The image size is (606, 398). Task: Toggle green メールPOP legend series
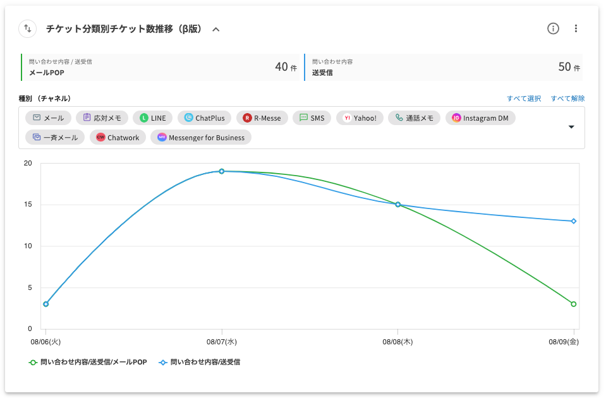[88, 363]
